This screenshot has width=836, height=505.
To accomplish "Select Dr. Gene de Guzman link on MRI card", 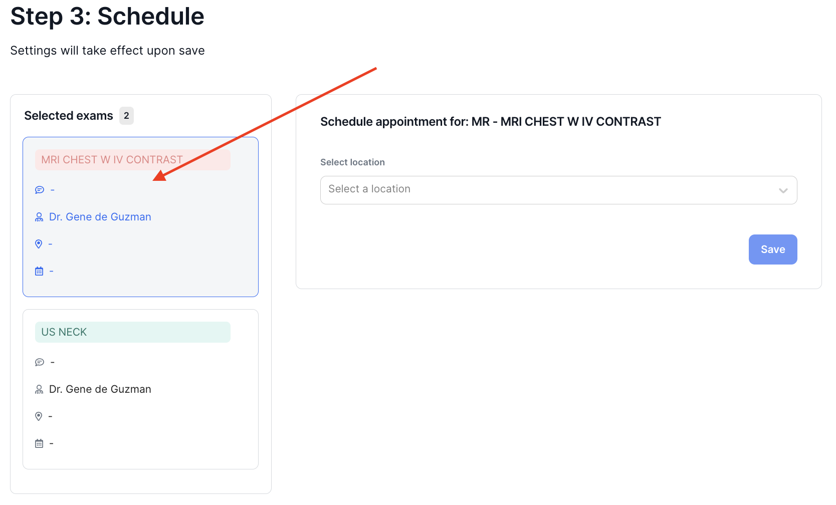I will pos(100,216).
